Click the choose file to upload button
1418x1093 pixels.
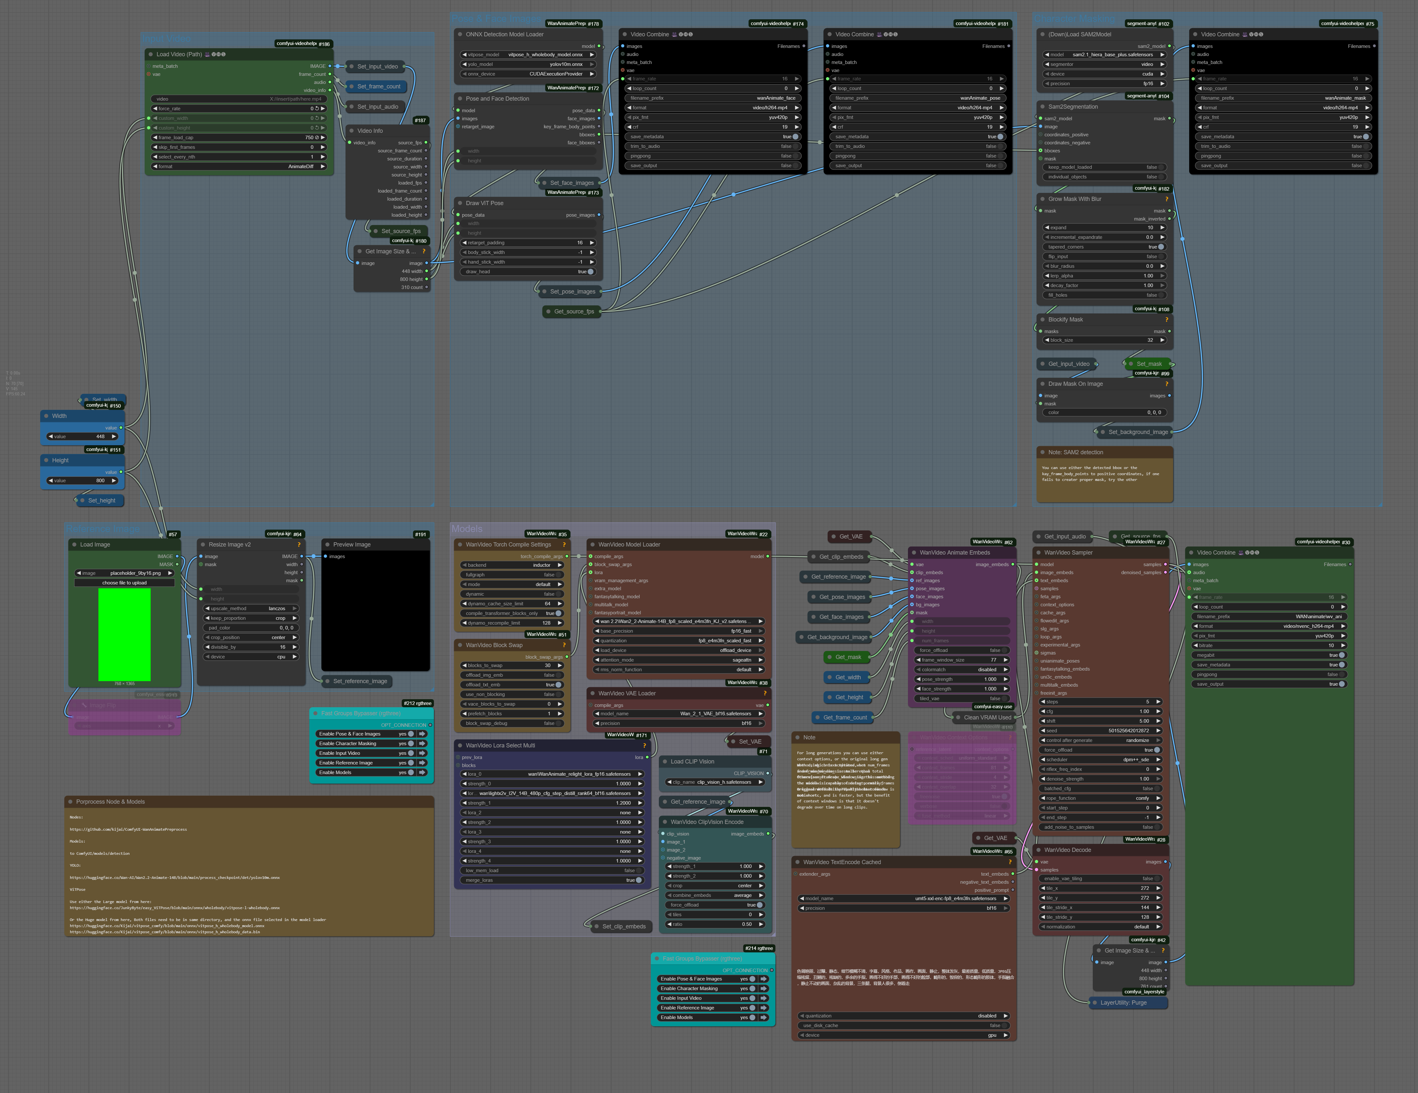pos(125,583)
